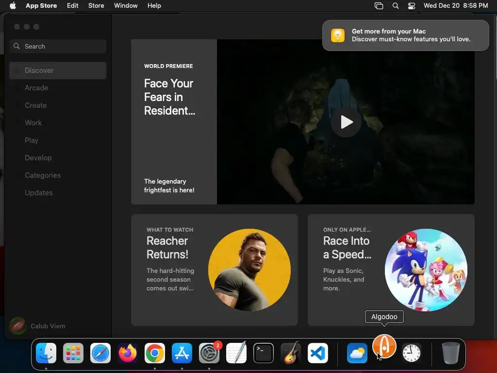Launch Algodoo from the Dock
The height and width of the screenshot is (373, 497).
pyautogui.click(x=384, y=346)
